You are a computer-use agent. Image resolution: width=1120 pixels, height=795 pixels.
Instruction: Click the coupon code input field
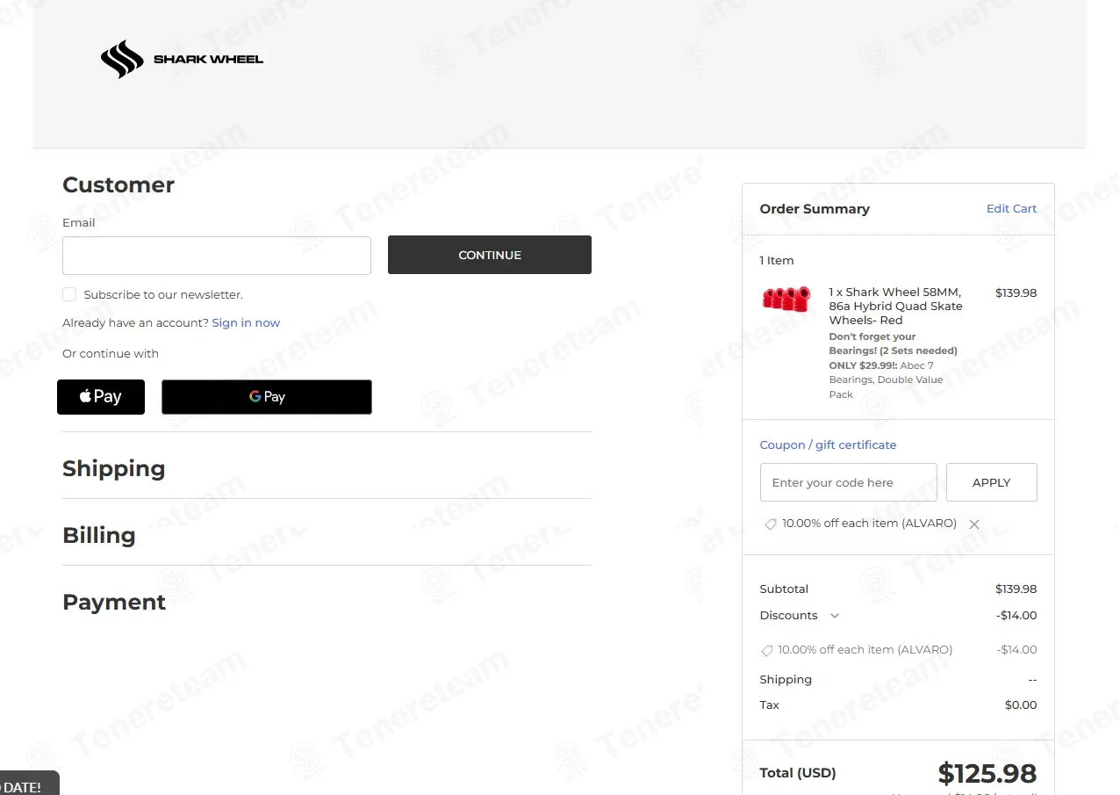849,482
